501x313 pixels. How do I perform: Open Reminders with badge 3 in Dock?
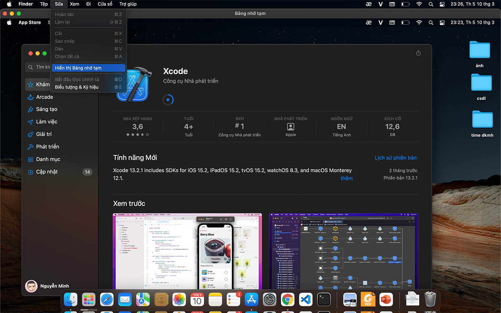pyautogui.click(x=233, y=300)
